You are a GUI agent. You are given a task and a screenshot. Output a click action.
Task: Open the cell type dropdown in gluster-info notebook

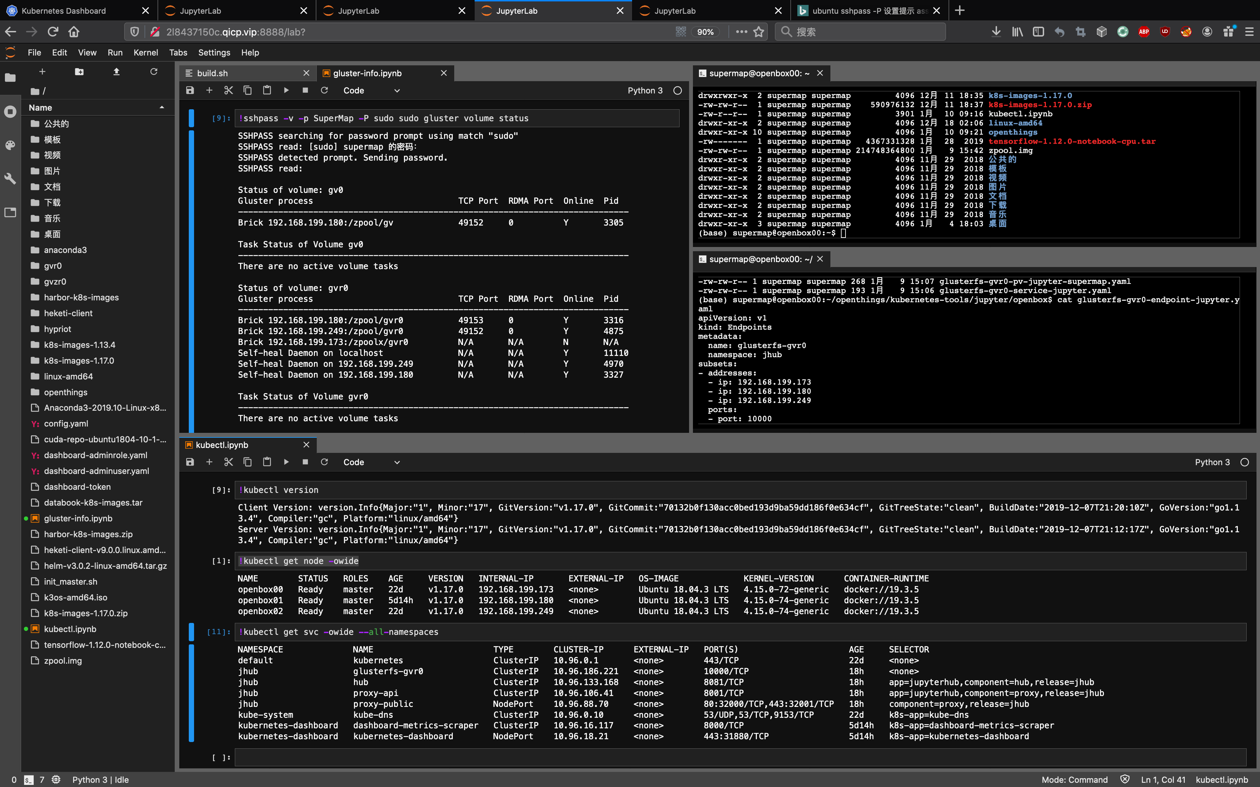point(371,91)
